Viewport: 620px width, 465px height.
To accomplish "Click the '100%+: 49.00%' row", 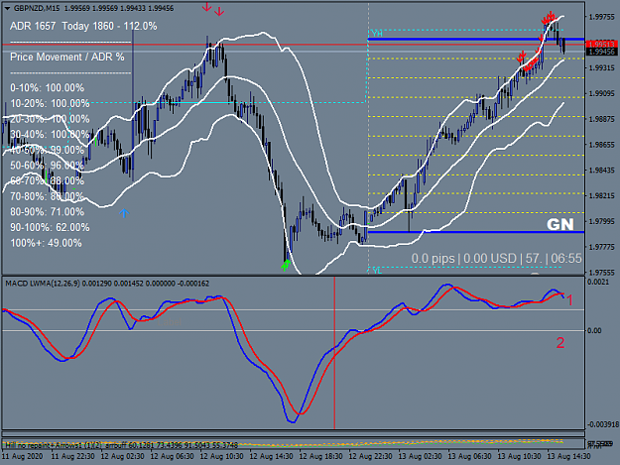I will tap(46, 243).
